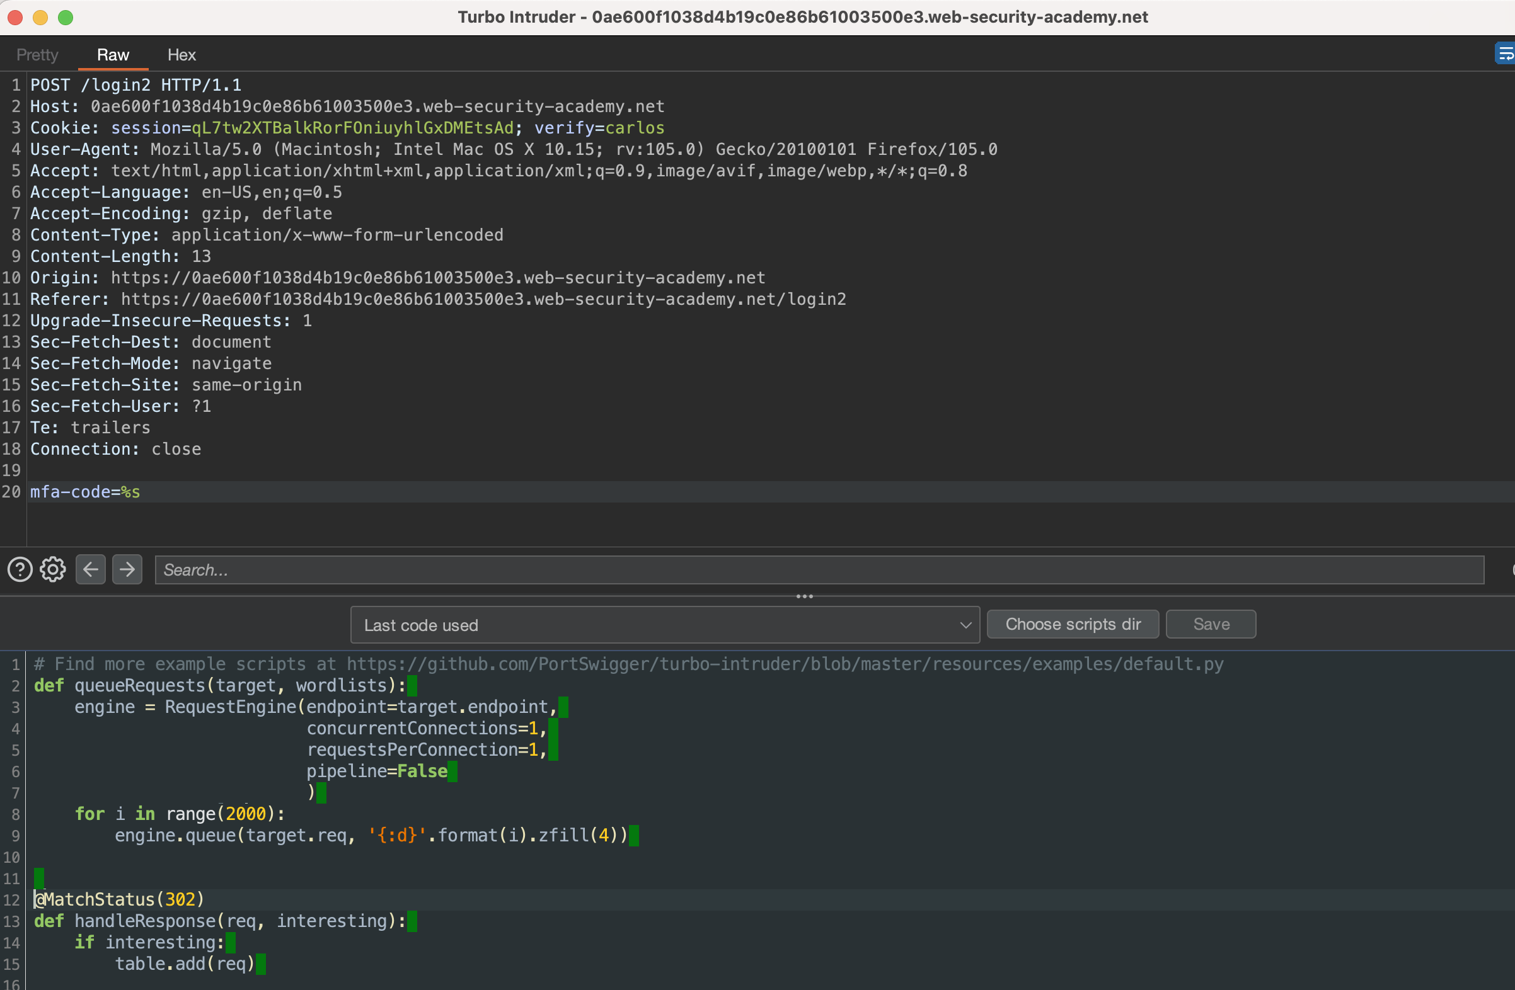1515x990 pixels.
Task: Click the 'pipeline=False' script line
Action: pos(377,771)
